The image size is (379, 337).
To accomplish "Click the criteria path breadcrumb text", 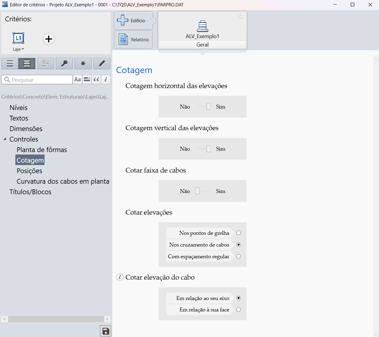I will click(56, 97).
